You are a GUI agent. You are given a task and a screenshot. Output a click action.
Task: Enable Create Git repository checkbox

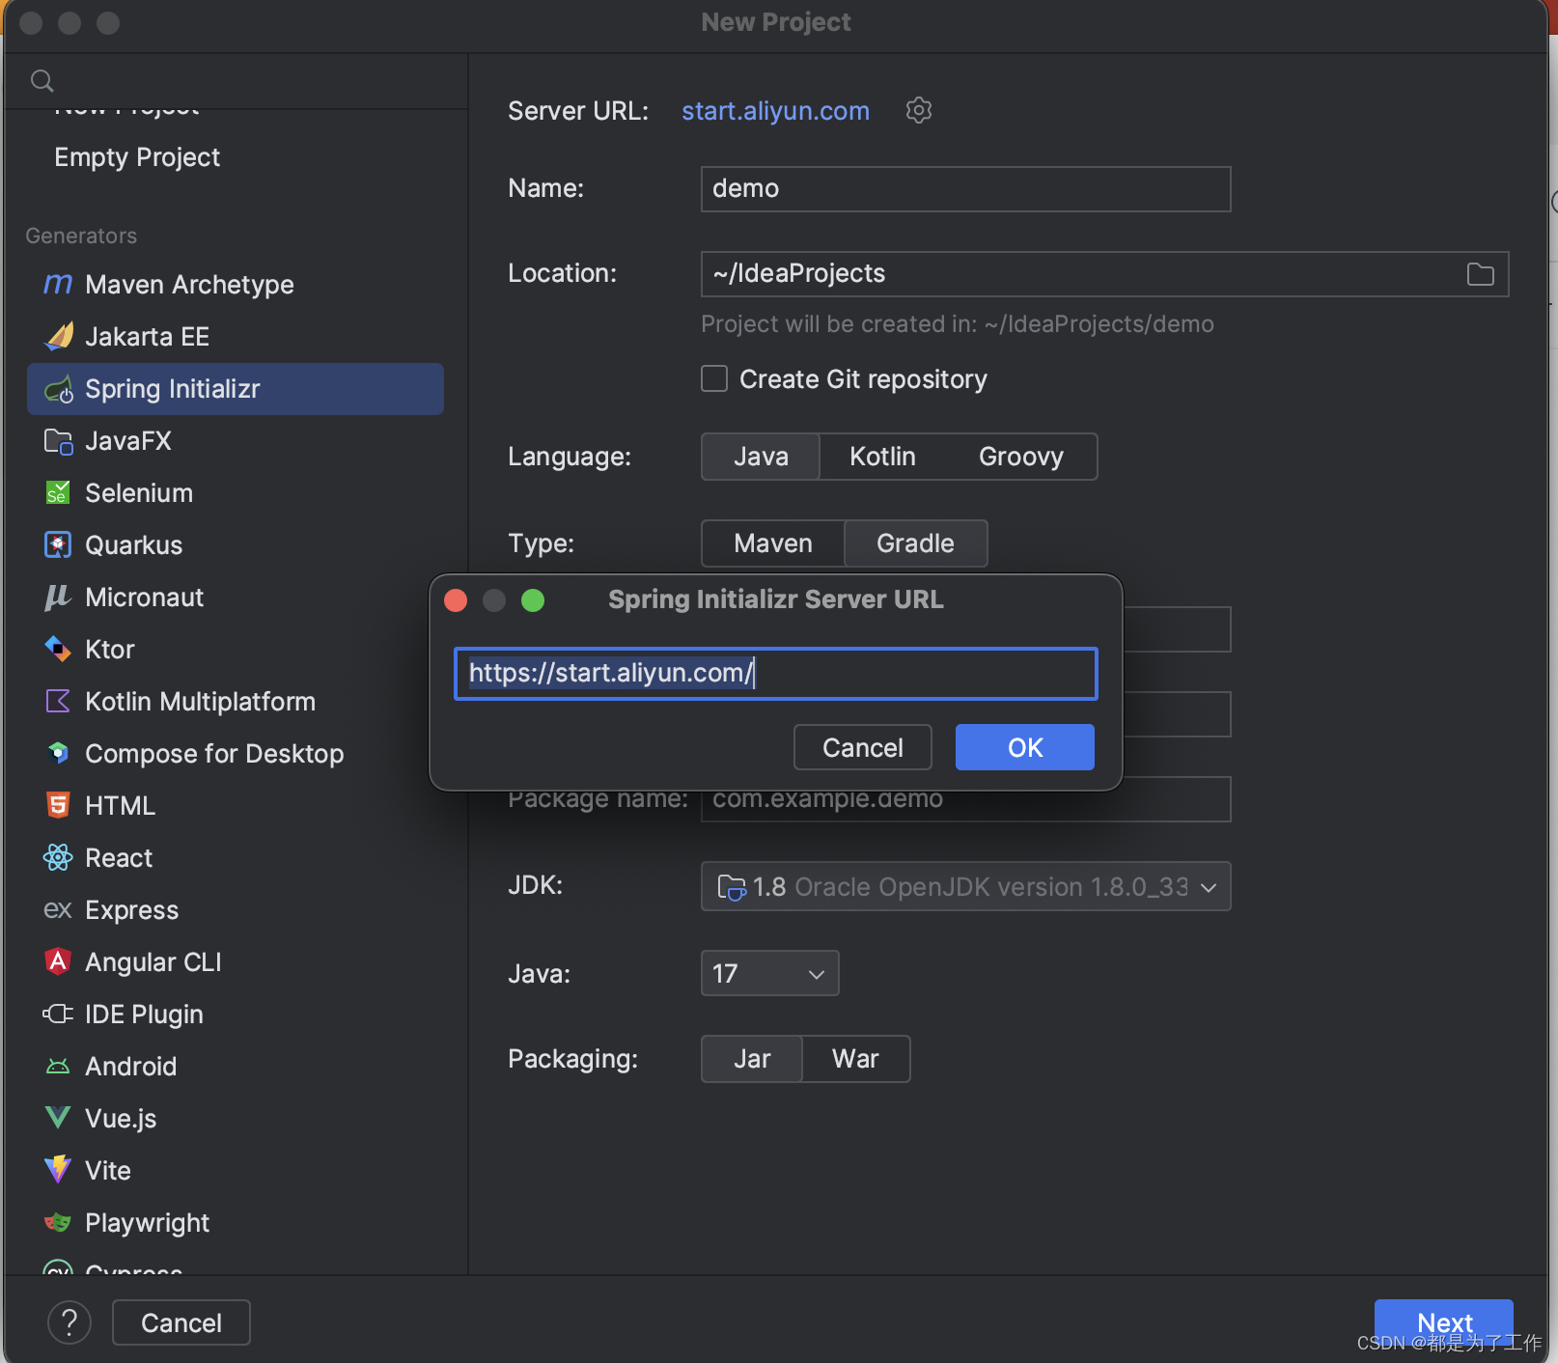click(714, 378)
